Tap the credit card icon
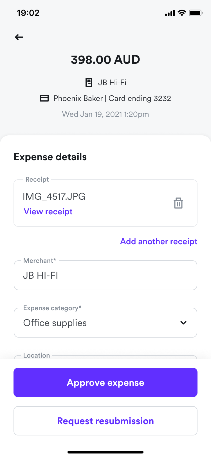 point(44,98)
